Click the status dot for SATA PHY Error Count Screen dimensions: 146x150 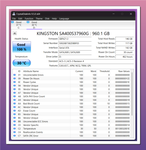15,96
